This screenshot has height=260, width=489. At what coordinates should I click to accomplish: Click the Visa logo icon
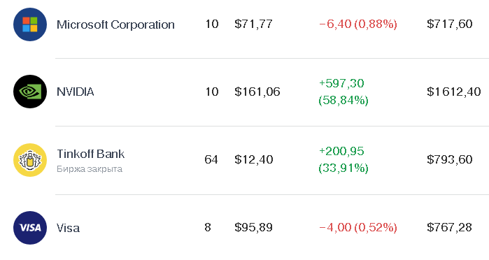point(30,228)
